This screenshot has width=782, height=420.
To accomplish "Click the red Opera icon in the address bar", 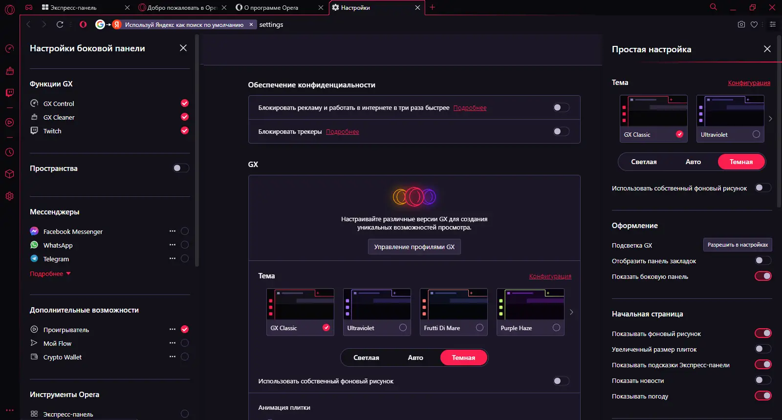I will coord(83,24).
